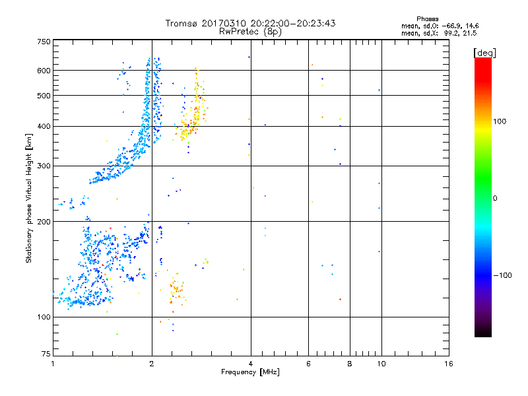This screenshot has width=528, height=396.
Task: Click the '75' y-axis tick label
Action: [46, 354]
